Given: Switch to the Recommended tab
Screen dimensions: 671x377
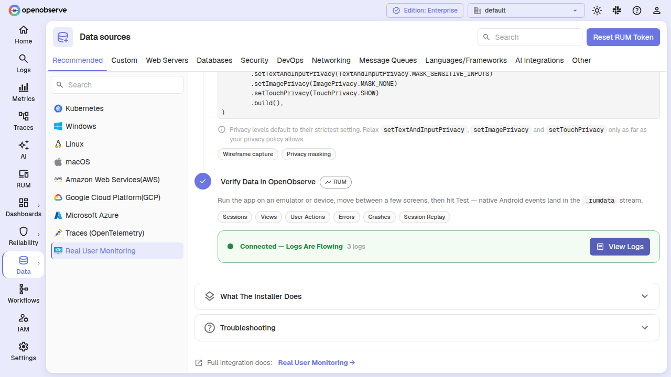Looking at the screenshot, I should point(78,60).
